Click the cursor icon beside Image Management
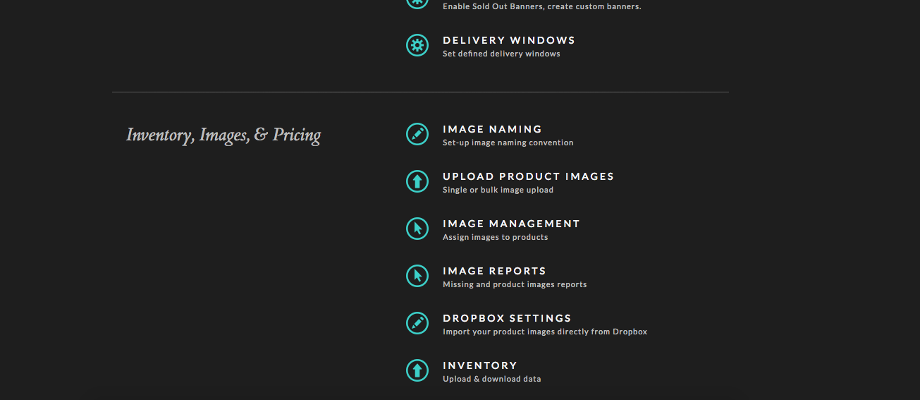 pos(417,229)
